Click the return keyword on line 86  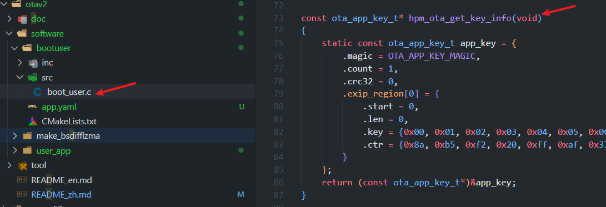[x=337, y=183]
